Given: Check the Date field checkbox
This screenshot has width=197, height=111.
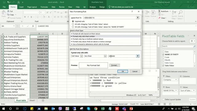Looking at the screenshot, I should 163,52.
